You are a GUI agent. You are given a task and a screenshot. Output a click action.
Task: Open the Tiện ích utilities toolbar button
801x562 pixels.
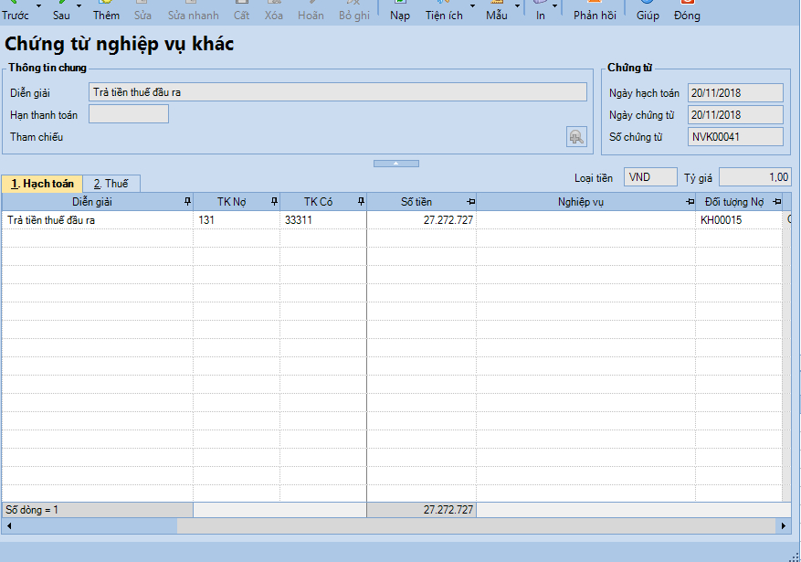[444, 11]
